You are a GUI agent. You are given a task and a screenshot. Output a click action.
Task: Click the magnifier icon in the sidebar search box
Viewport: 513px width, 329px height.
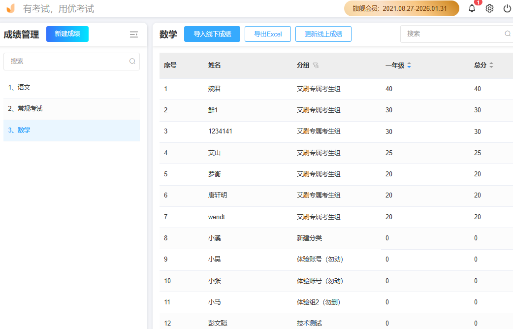pos(132,61)
